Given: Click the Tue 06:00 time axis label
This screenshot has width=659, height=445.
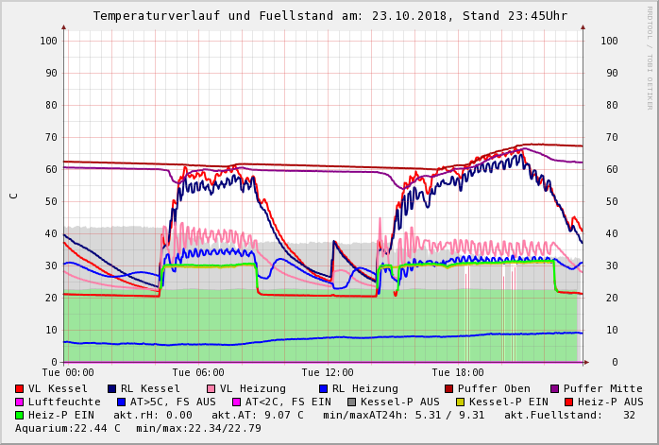Looking at the screenshot, I should [198, 373].
